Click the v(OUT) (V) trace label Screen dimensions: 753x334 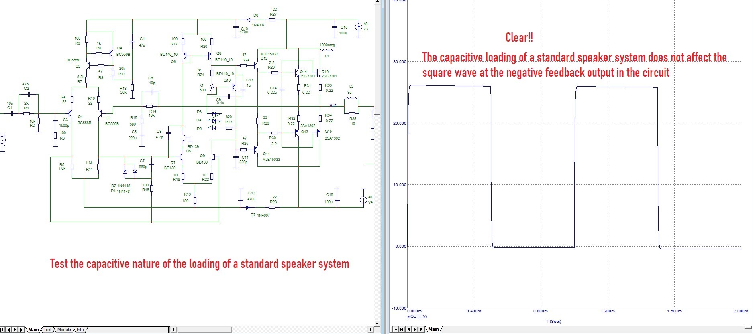coord(417,316)
